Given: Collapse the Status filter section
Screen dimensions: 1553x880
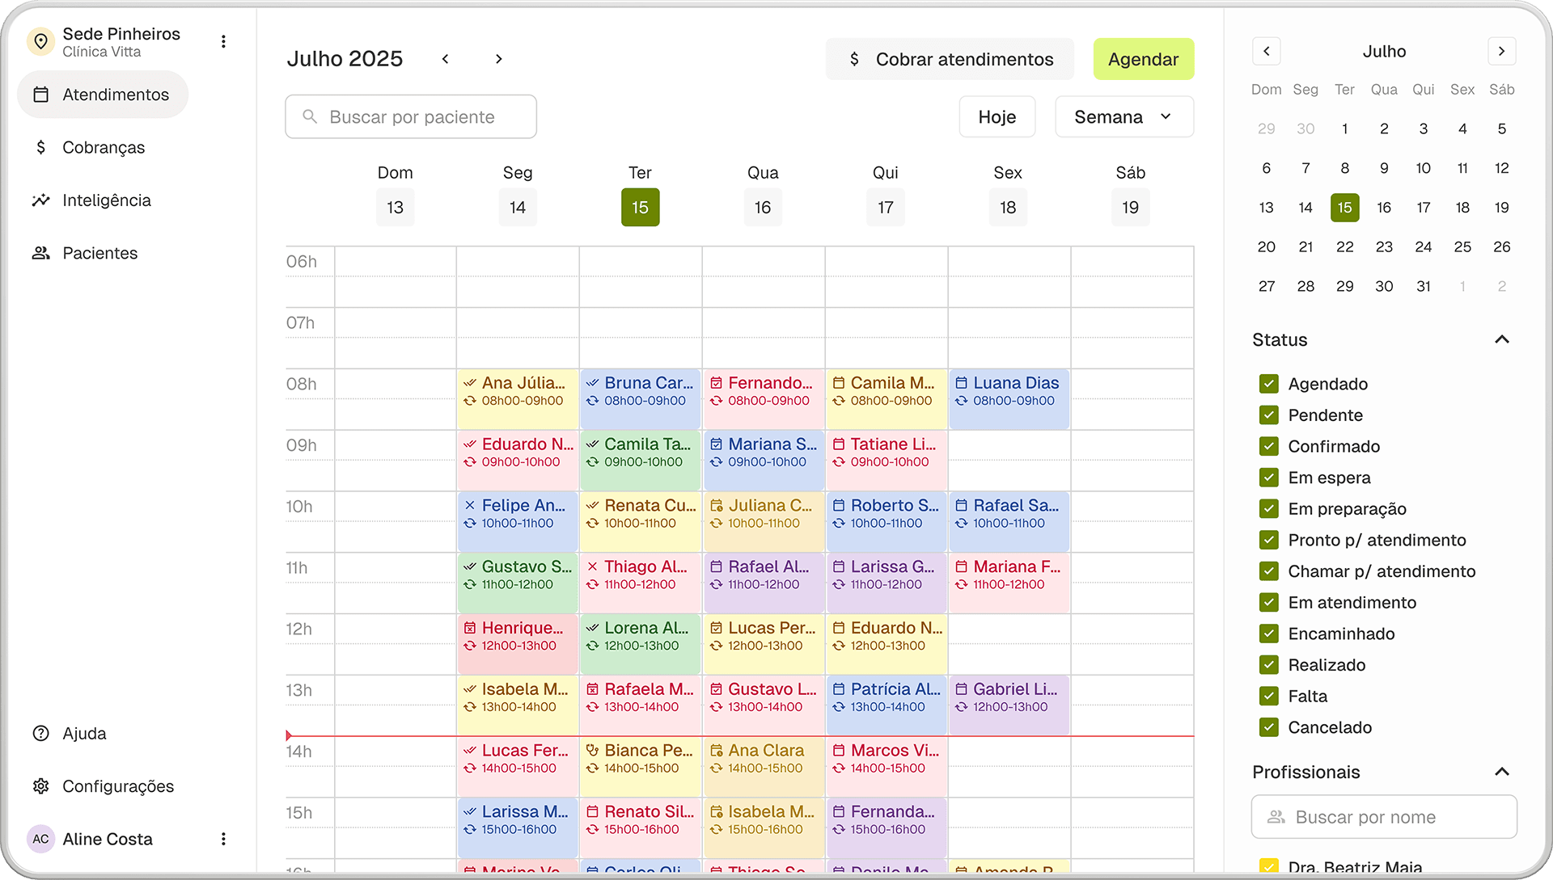Looking at the screenshot, I should click(1501, 339).
